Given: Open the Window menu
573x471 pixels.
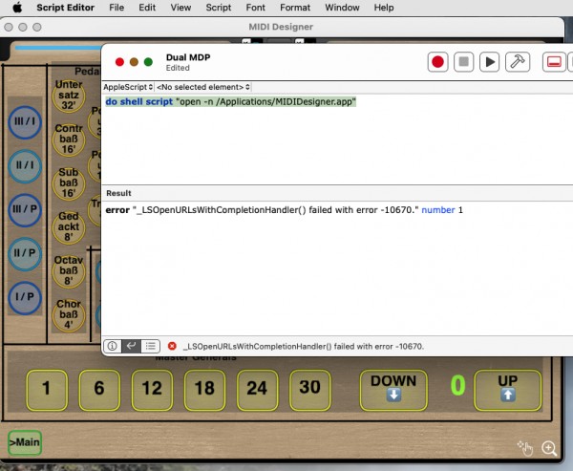Looking at the screenshot, I should click(x=342, y=8).
